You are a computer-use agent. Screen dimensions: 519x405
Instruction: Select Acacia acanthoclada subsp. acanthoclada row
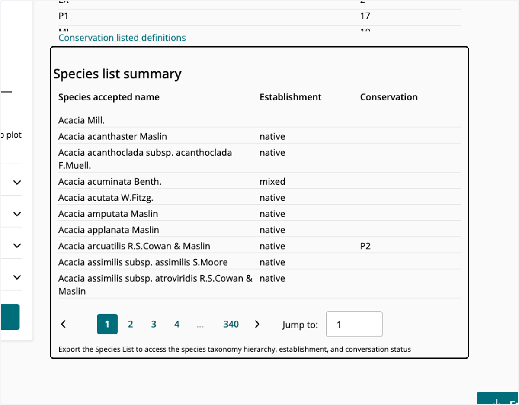pos(259,159)
